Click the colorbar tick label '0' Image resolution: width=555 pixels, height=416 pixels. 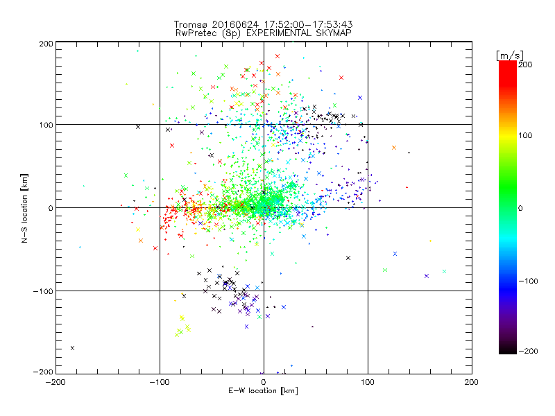tap(521, 208)
